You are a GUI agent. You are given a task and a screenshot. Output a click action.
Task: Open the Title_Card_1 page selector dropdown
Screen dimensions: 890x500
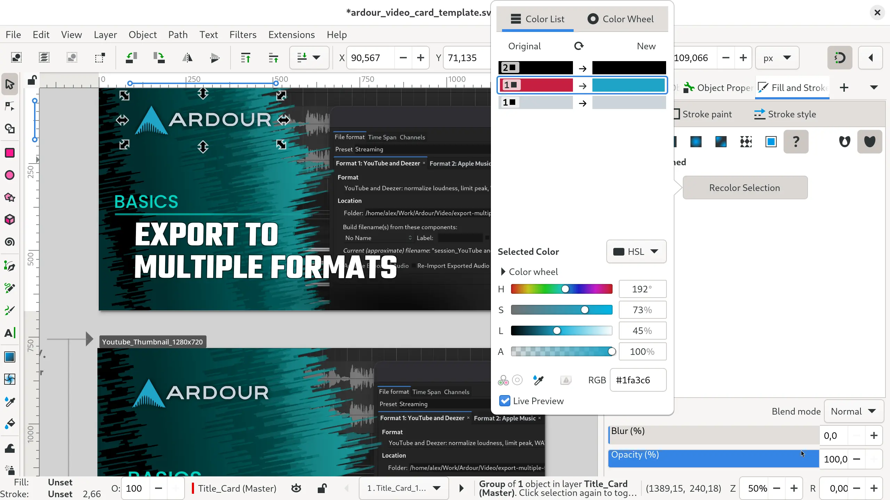[x=403, y=489]
